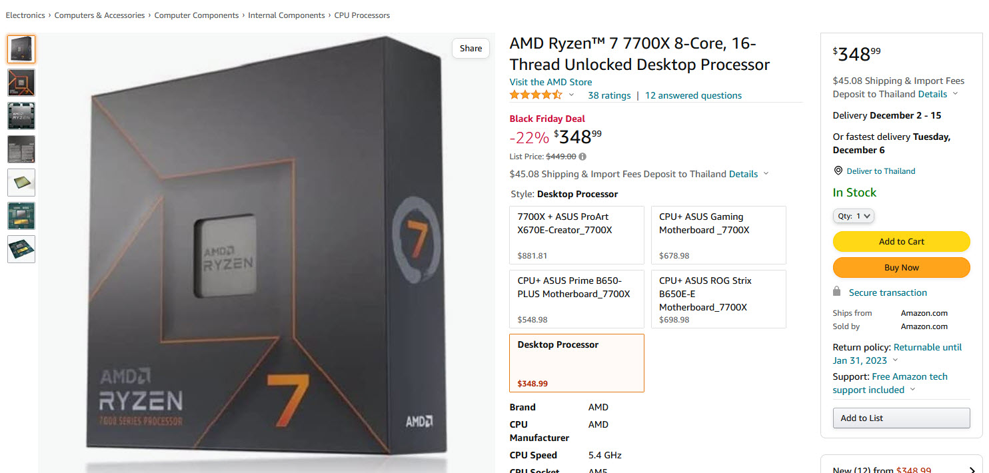Click the Secure transaction lock icon
Screen dimensions: 989x473
pyautogui.click(x=836, y=291)
